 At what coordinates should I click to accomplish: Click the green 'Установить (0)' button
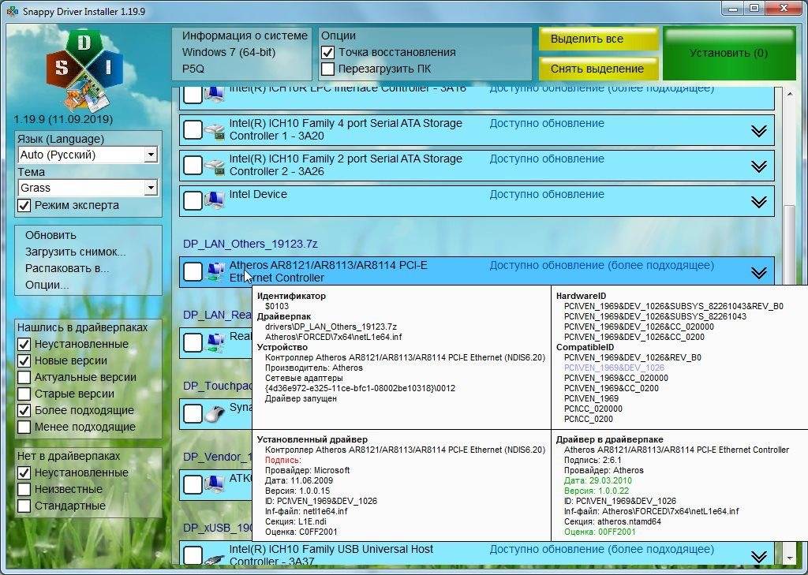728,53
